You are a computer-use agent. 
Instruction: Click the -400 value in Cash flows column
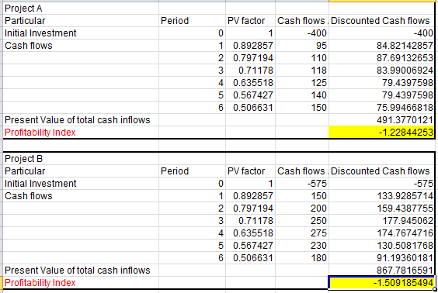click(x=302, y=33)
